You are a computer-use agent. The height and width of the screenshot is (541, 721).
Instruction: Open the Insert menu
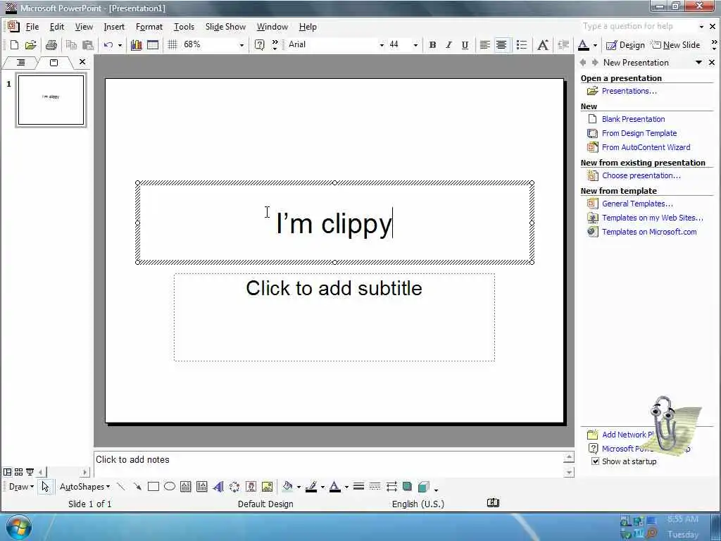[114, 27]
